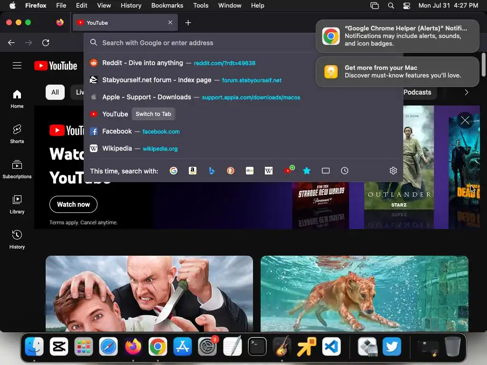Open the Window menu
This screenshot has height=365, width=487.
click(230, 6)
